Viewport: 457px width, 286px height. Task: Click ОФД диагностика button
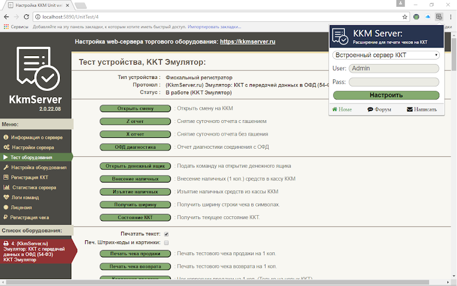tap(135, 147)
